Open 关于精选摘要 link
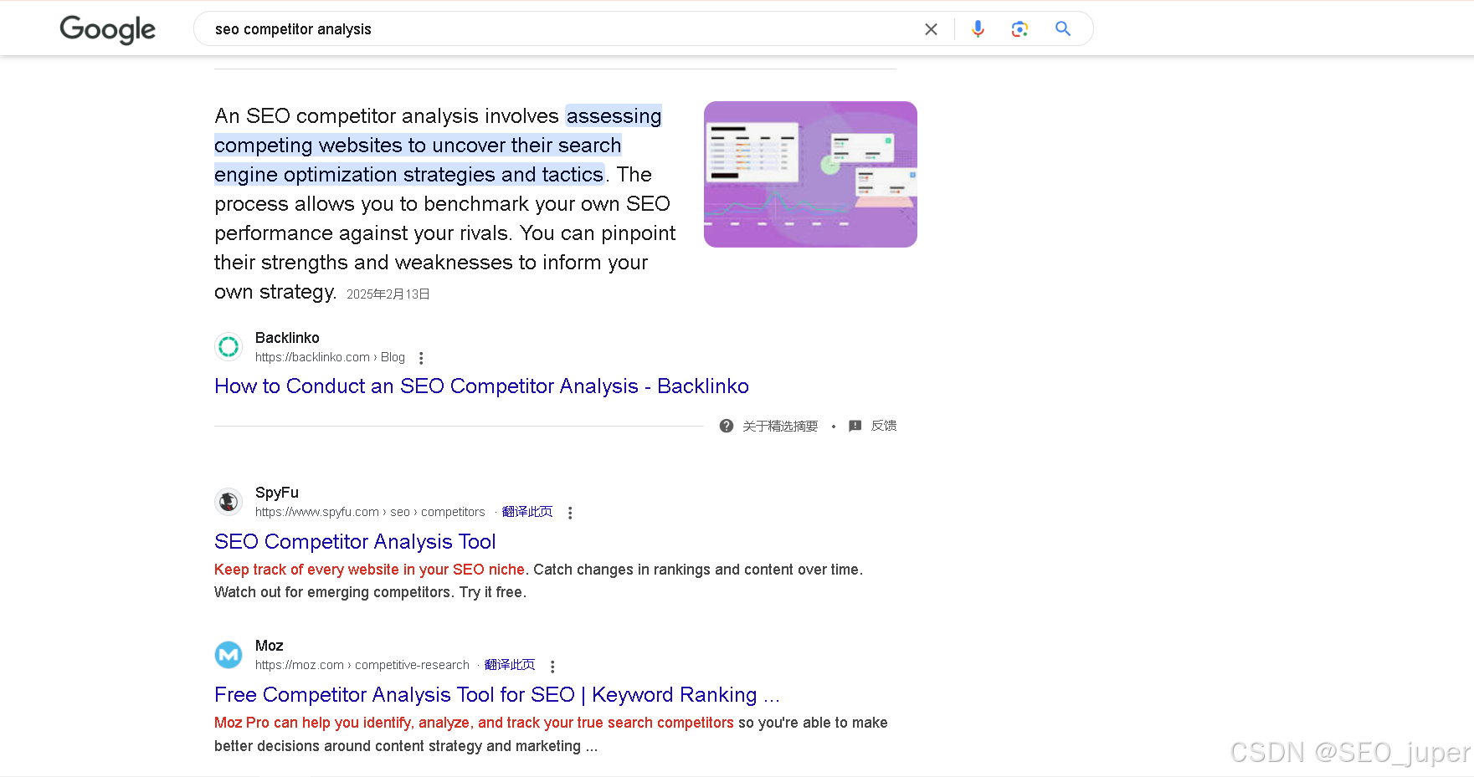The image size is (1474, 777). pos(780,427)
